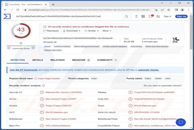Click the address bar URL
Viewport: 194px width, 130px height.
[x=90, y=10]
